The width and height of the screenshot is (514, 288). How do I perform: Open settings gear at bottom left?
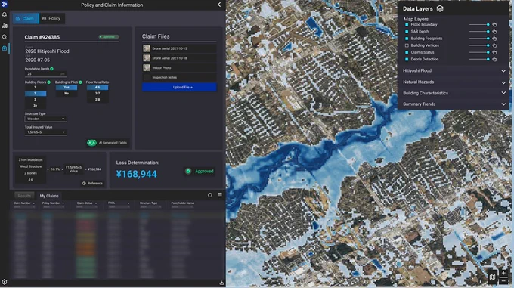[5, 282]
